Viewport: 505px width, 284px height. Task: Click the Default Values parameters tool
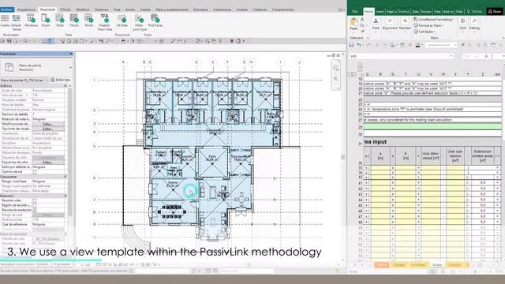(16, 22)
